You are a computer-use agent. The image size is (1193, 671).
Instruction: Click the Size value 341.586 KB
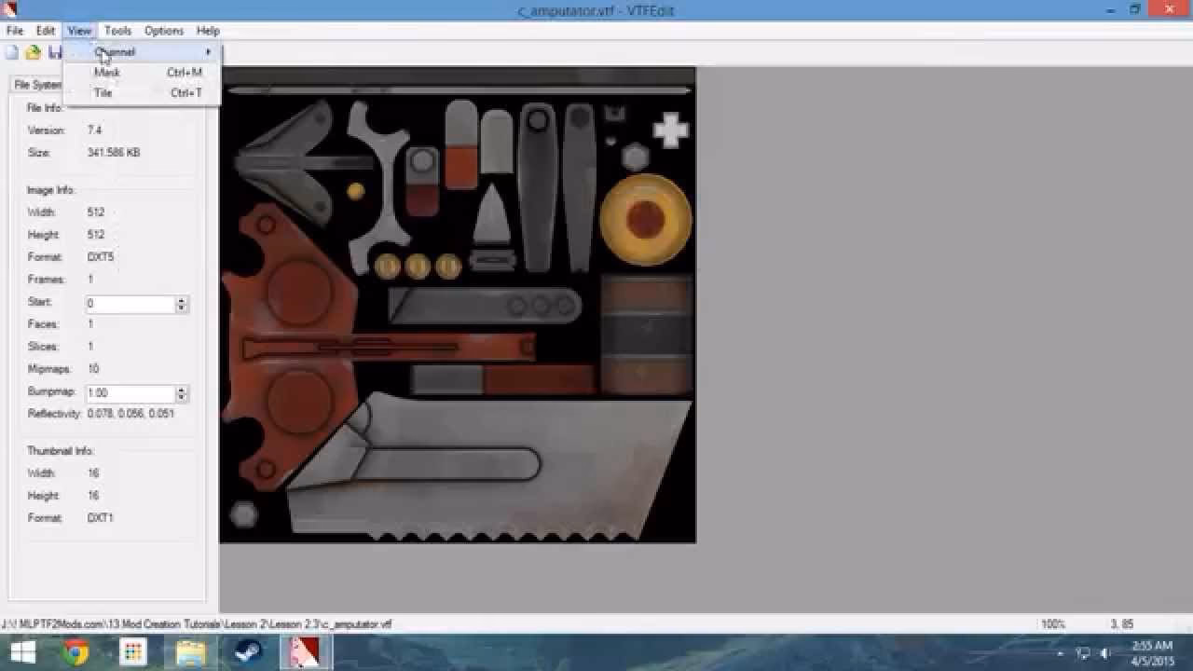tap(114, 153)
